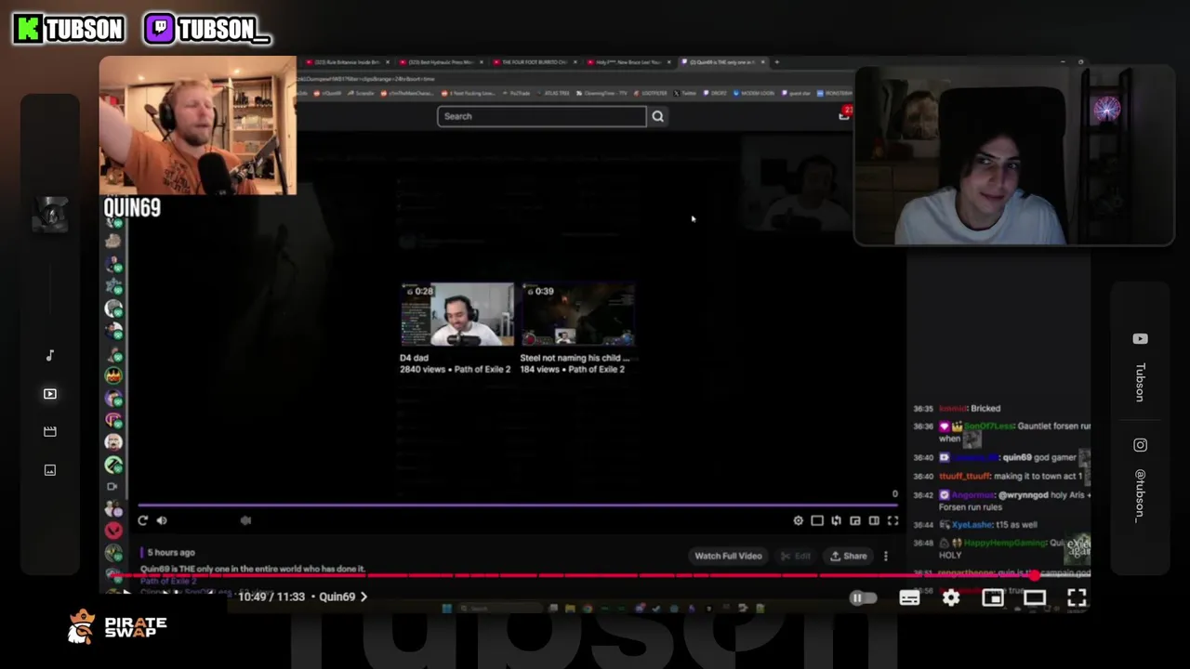Switch YouTube player to miniplayer
Viewport: 1190px width, 669px height.
pos(993,598)
